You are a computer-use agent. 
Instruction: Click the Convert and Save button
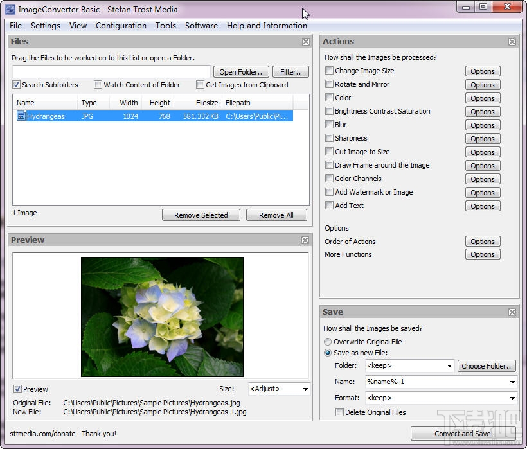tap(464, 434)
